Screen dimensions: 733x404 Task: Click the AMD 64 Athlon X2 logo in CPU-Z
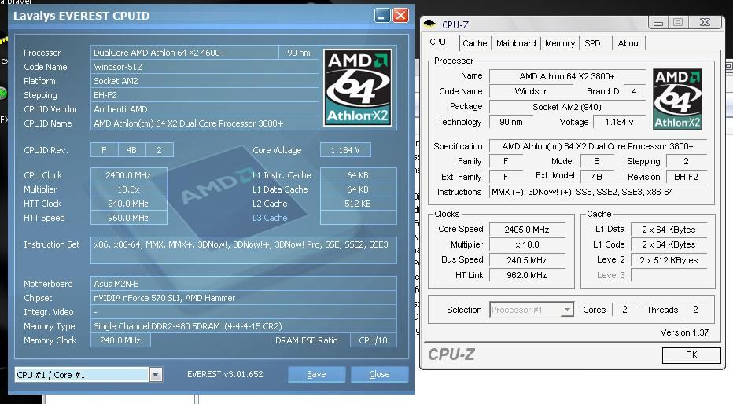click(677, 99)
